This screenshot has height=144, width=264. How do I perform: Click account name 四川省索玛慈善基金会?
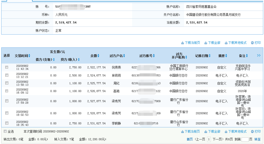tap(201, 7)
